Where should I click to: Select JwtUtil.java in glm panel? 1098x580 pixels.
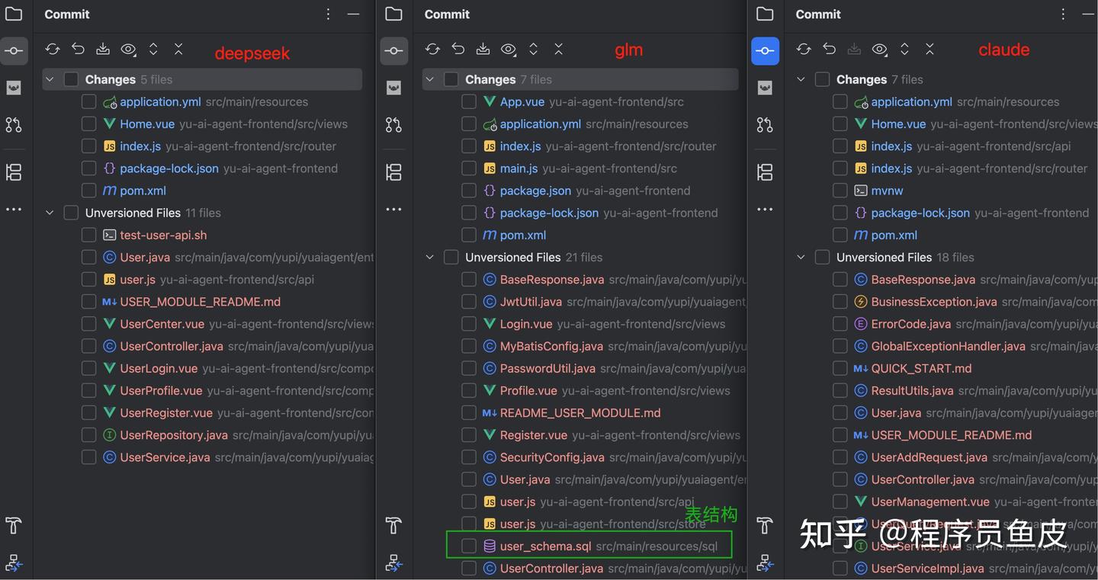pyautogui.click(x=531, y=302)
